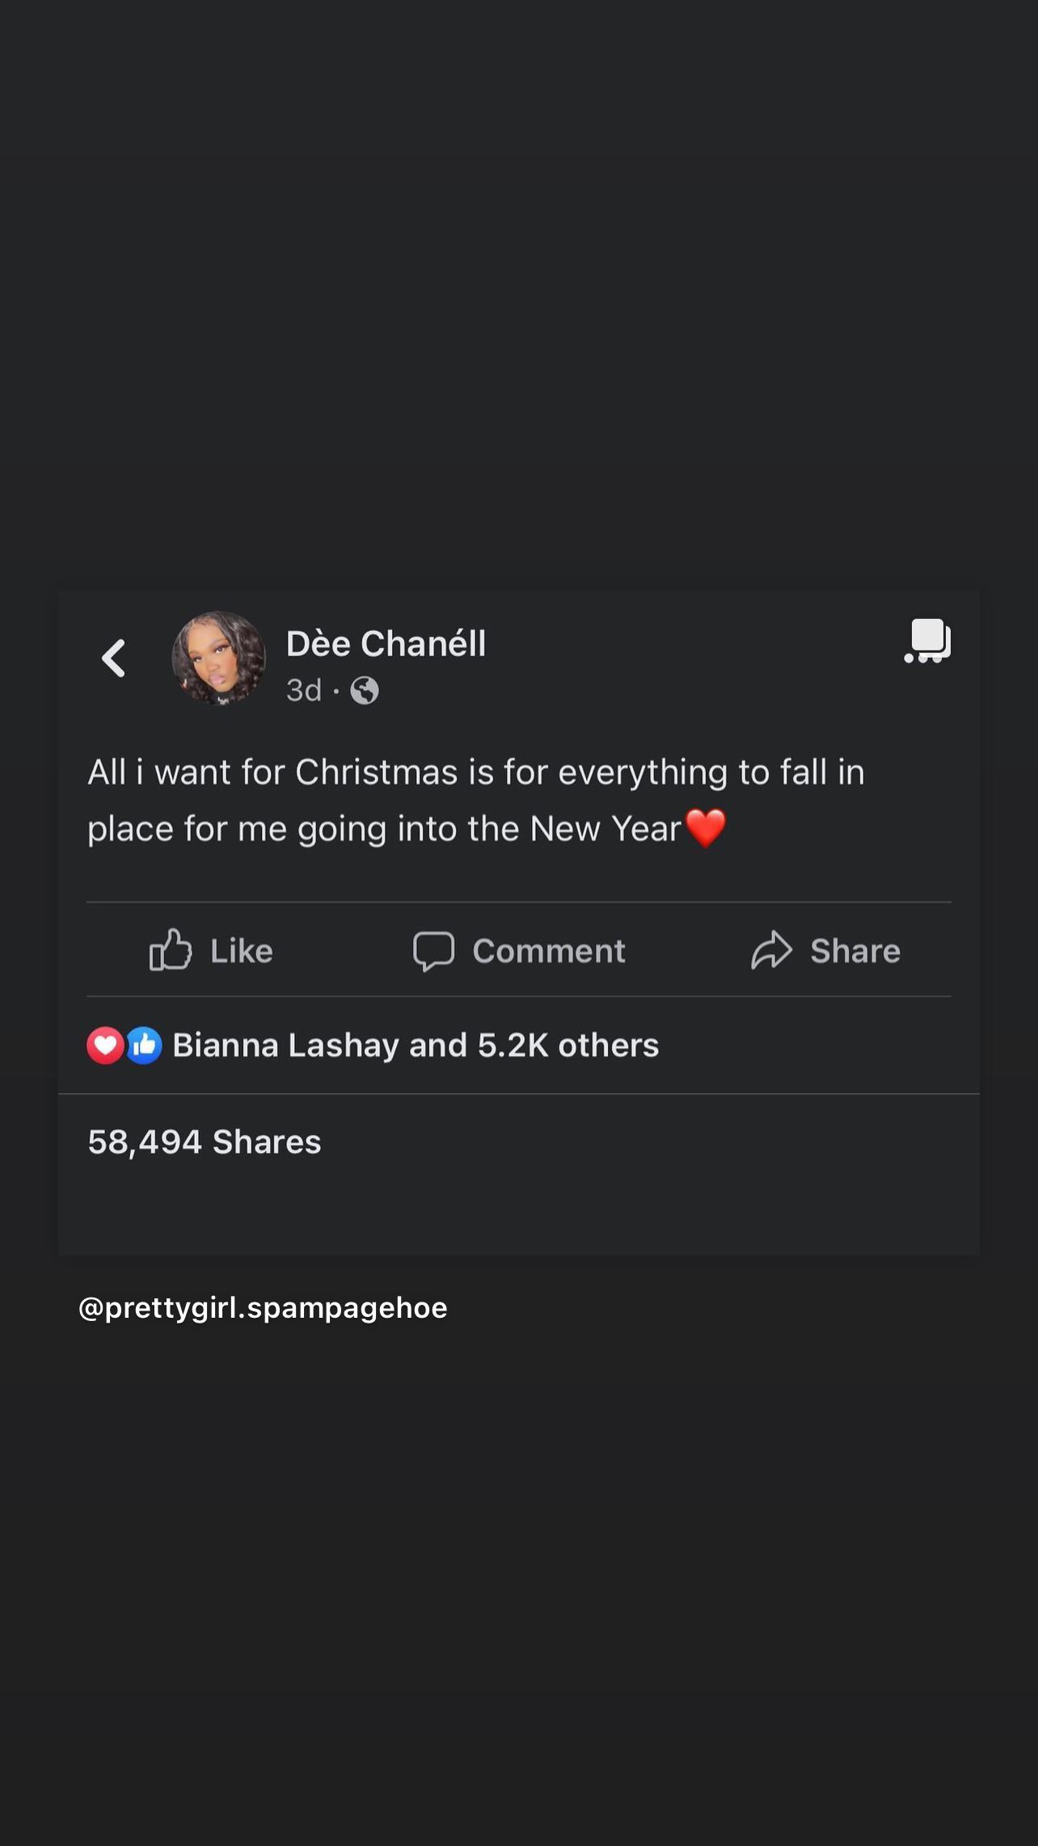
Task: Tap the blue like reaction icon
Action: (x=144, y=1045)
